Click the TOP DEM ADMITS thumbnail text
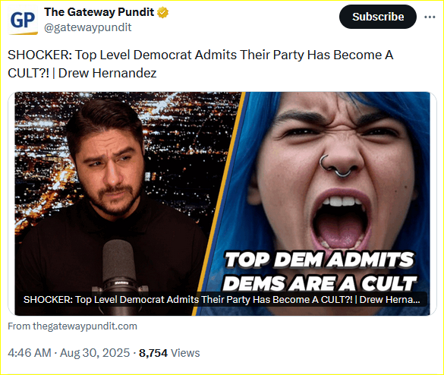This screenshot has height=375, width=444. click(x=320, y=260)
